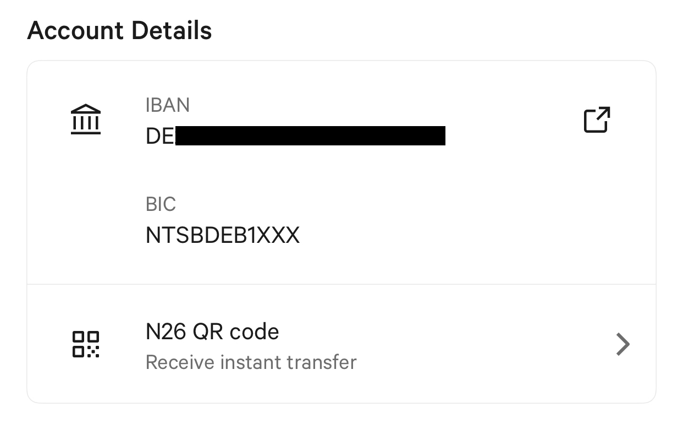Image resolution: width=683 pixels, height=440 pixels.
Task: Click the XXX suffix of the BIC
Action: point(279,236)
